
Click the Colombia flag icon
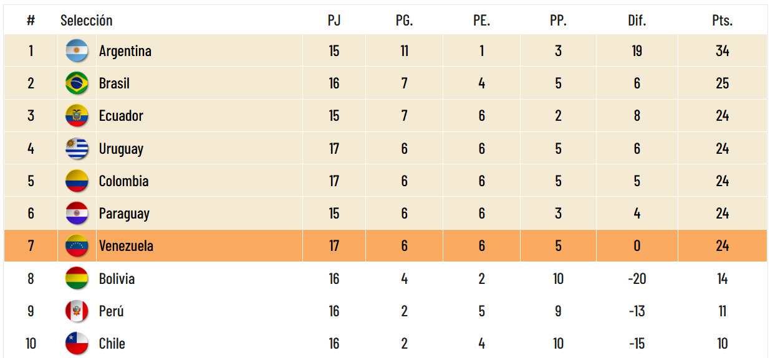point(77,181)
